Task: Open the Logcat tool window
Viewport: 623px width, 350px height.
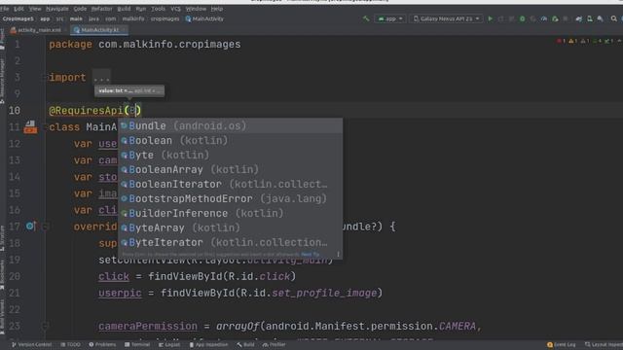Action: [x=169, y=344]
